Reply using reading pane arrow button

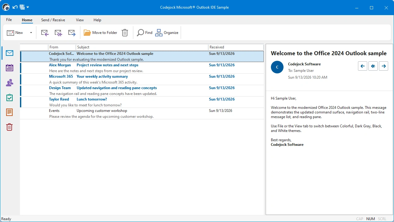[x=363, y=66]
